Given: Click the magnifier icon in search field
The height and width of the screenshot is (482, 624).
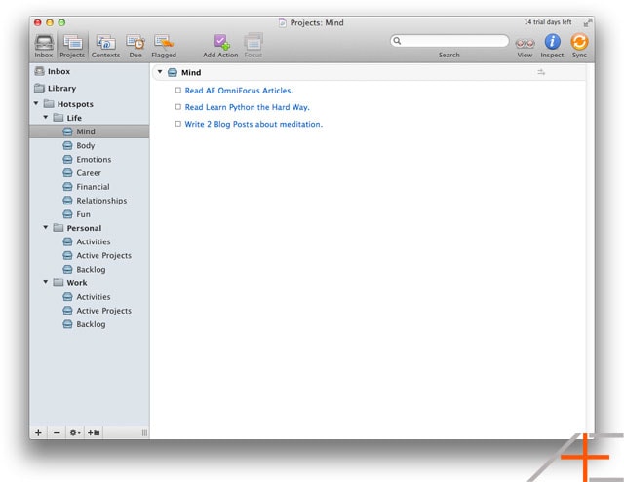Looking at the screenshot, I should (397, 41).
